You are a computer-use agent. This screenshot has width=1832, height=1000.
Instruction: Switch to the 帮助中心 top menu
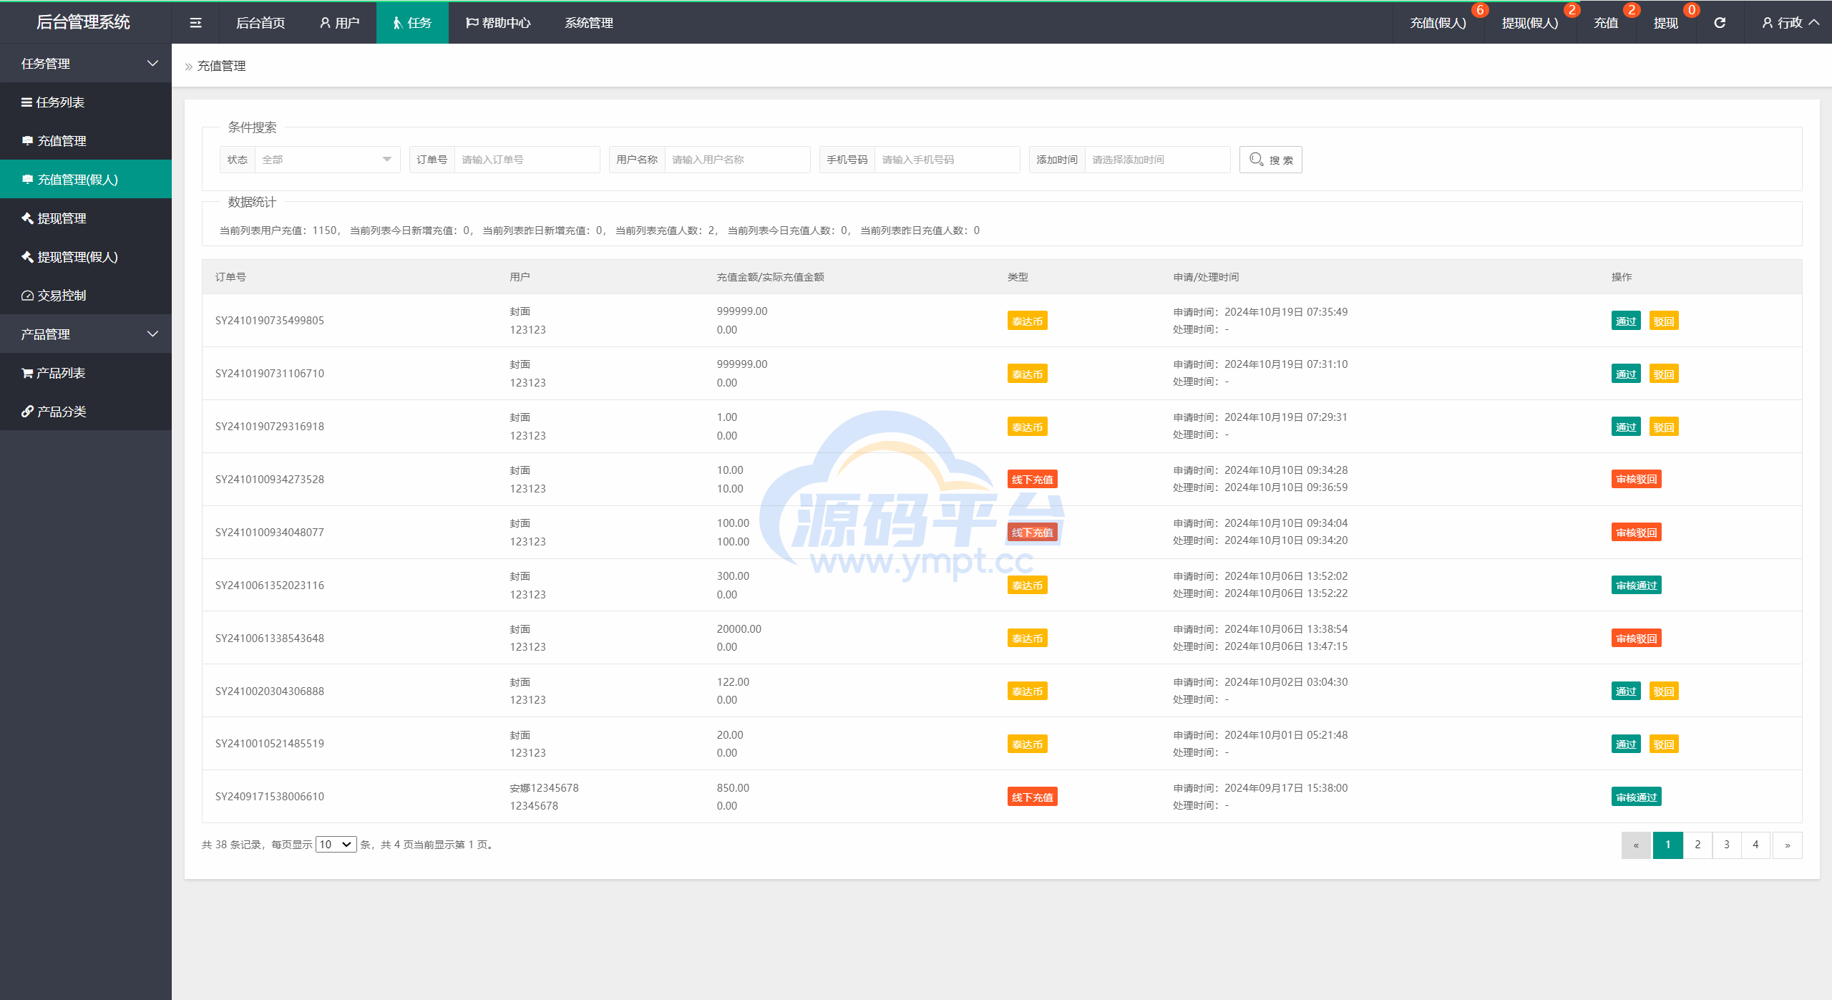click(x=498, y=23)
